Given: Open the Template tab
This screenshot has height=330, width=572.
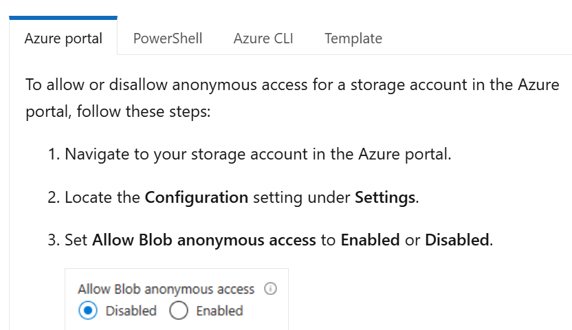Looking at the screenshot, I should (353, 38).
